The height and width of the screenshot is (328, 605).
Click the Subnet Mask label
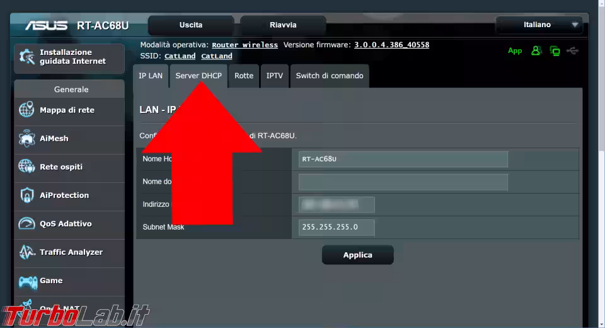coord(163,227)
